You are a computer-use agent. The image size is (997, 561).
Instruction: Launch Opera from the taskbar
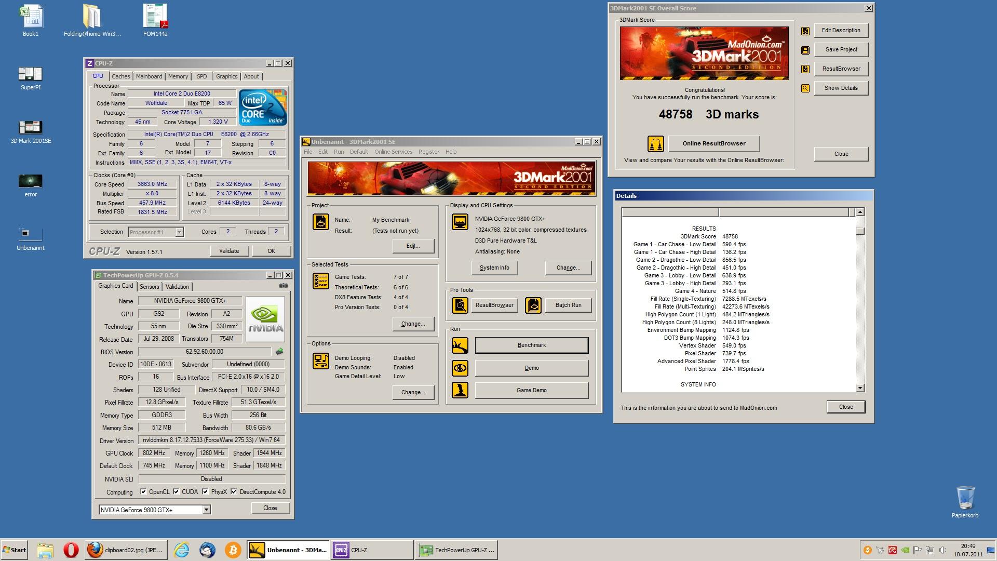71,550
